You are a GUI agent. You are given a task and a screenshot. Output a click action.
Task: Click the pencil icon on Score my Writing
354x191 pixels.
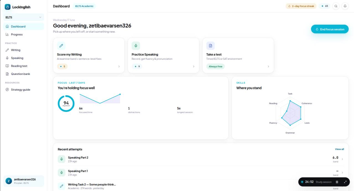[61, 46]
